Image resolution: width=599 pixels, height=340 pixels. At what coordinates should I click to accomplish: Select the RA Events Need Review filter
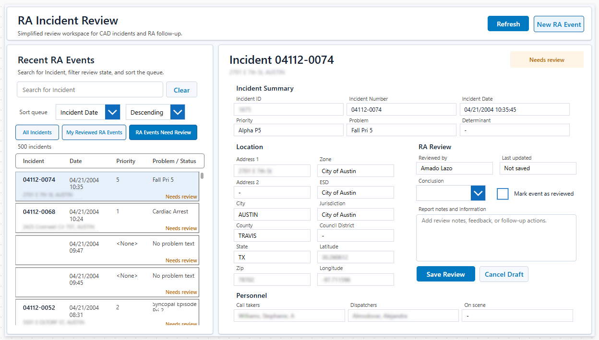click(x=163, y=132)
